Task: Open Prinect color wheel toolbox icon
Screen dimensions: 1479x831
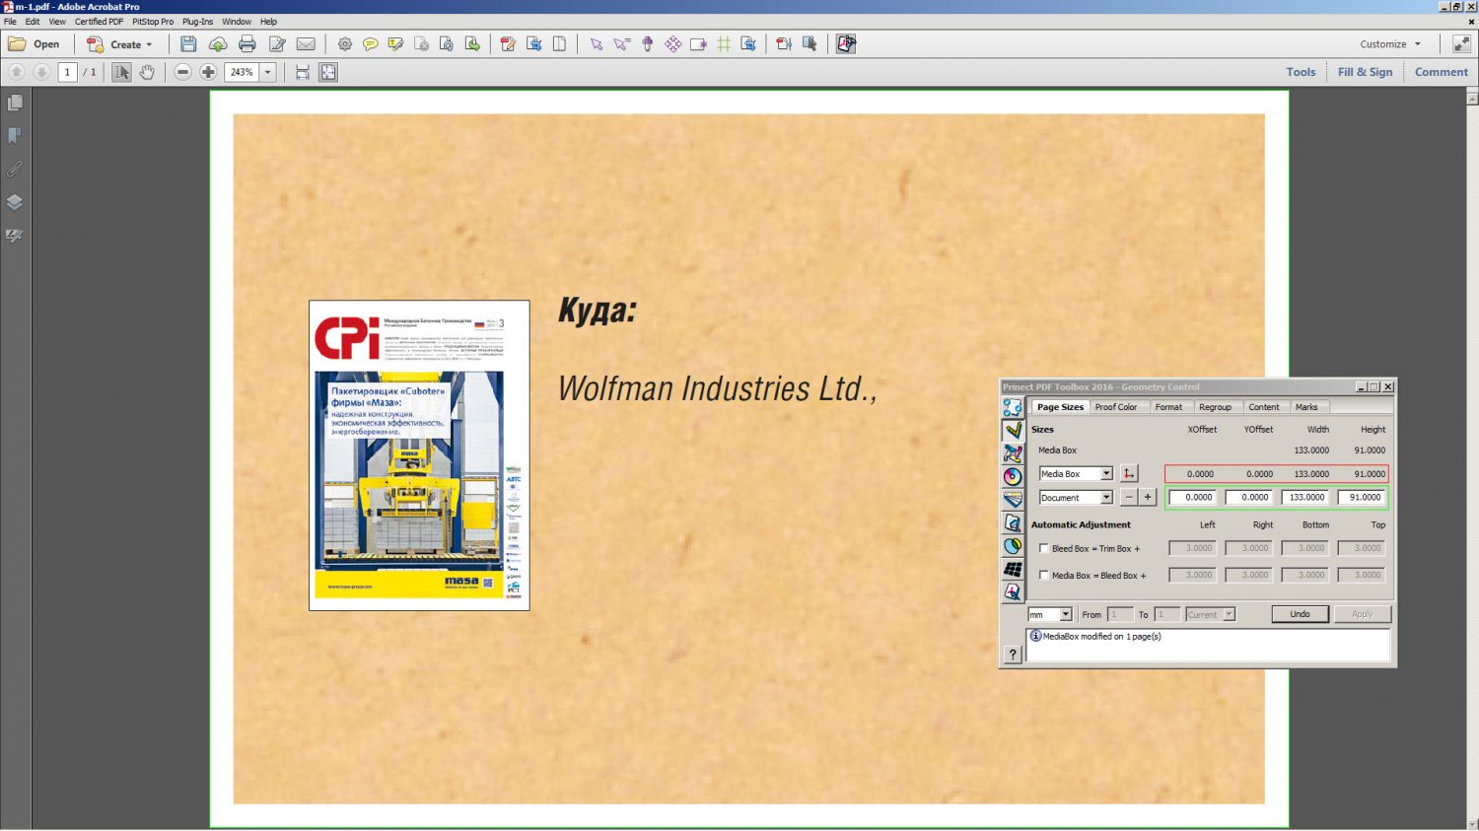Action: pos(1013,476)
